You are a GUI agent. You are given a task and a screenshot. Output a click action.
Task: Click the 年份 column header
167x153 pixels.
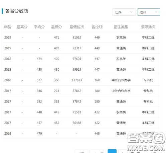[x=8, y=27]
